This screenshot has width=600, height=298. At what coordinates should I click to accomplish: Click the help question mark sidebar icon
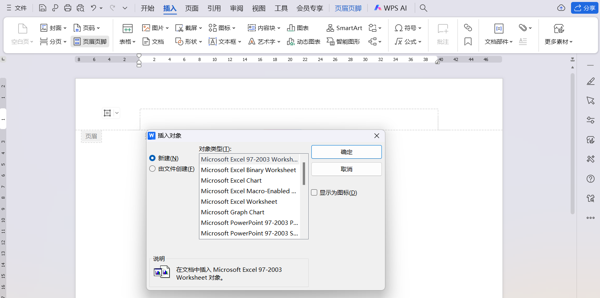[591, 179]
